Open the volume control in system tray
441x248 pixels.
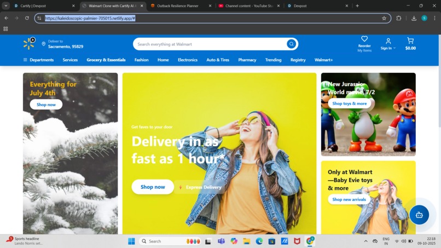(x=404, y=241)
